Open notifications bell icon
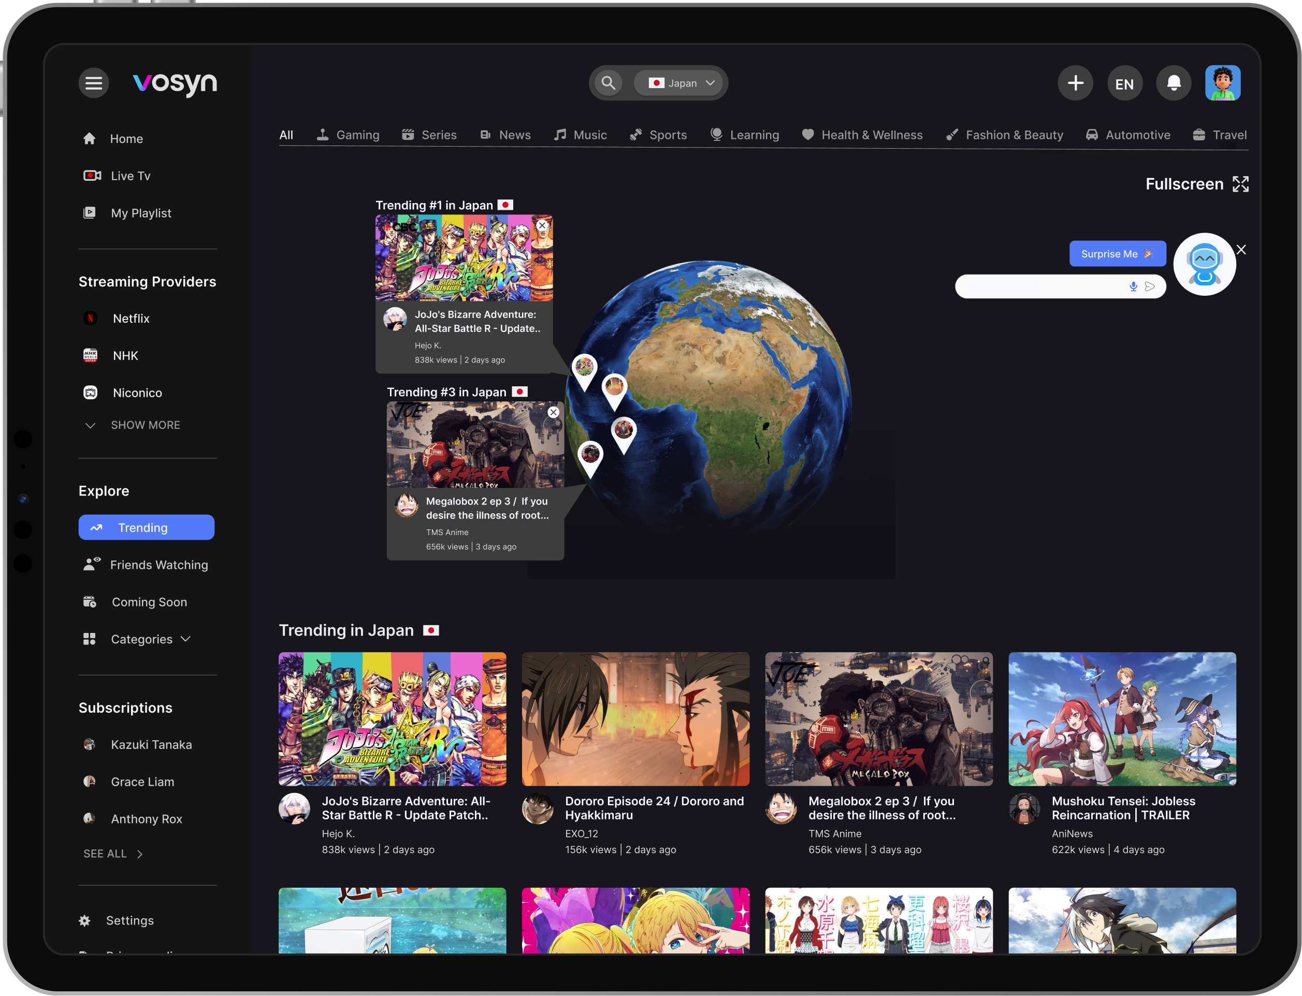The image size is (1302, 996). [x=1174, y=83]
